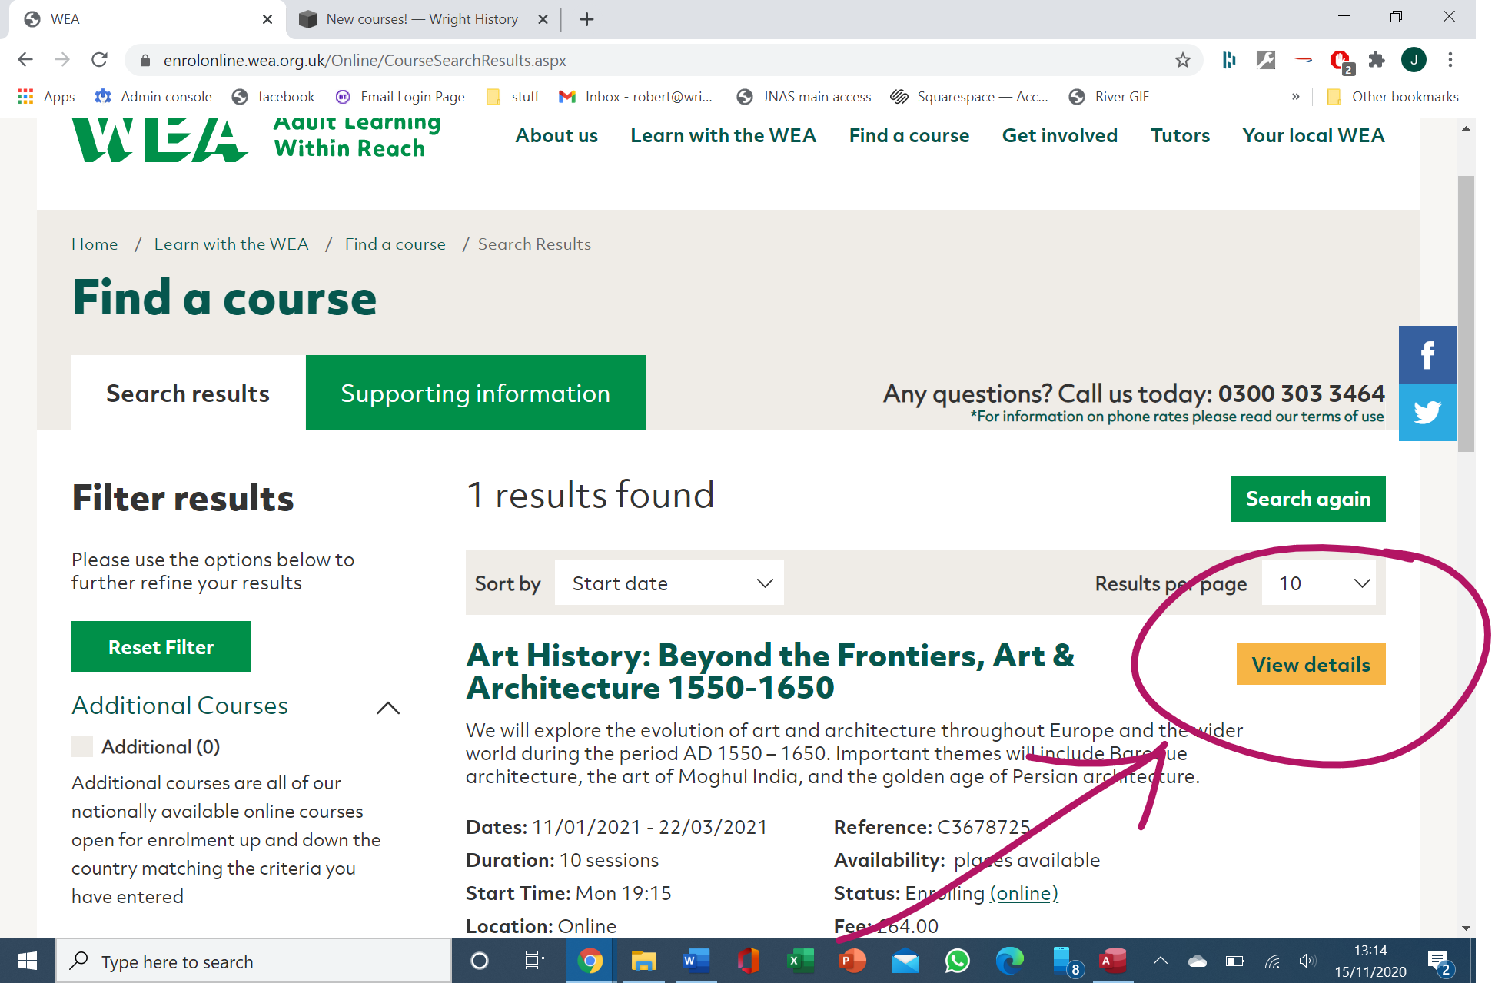
Task: Launch Excel from the taskbar
Action: tap(800, 961)
